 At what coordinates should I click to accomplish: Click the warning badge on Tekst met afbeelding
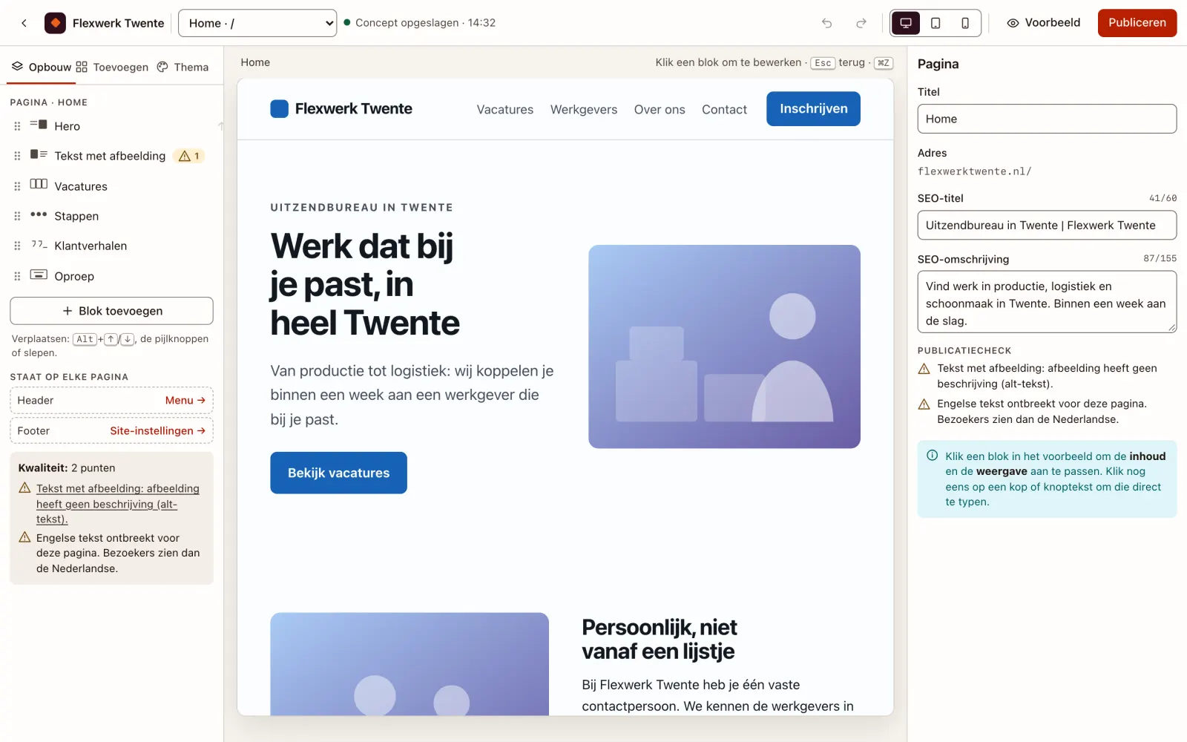tap(188, 156)
